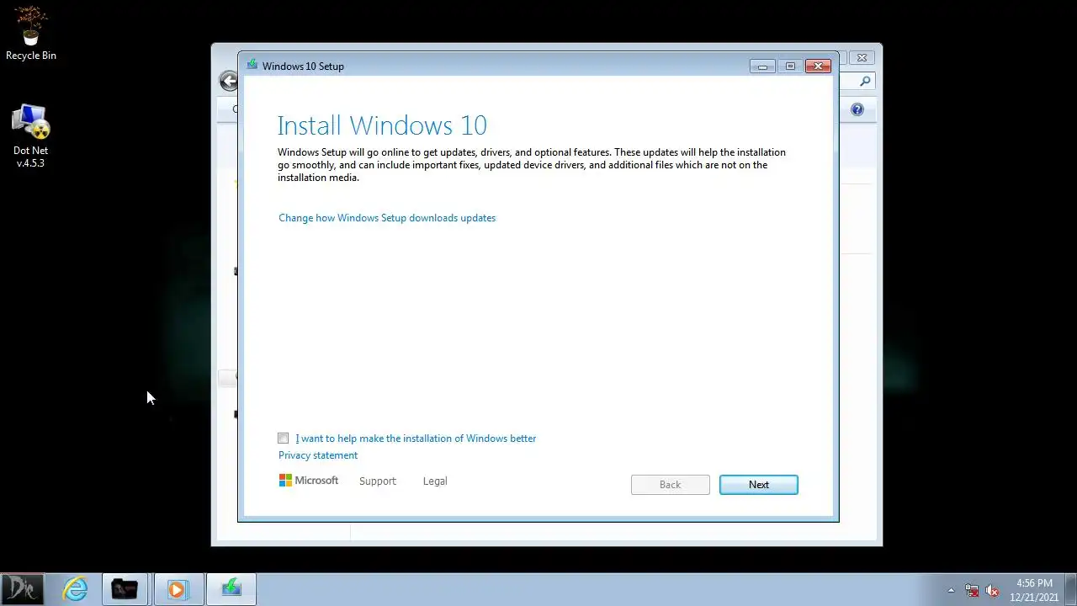The image size is (1077, 606).
Task: Click the Windows 10 Setup title bar icon
Action: coord(252,65)
